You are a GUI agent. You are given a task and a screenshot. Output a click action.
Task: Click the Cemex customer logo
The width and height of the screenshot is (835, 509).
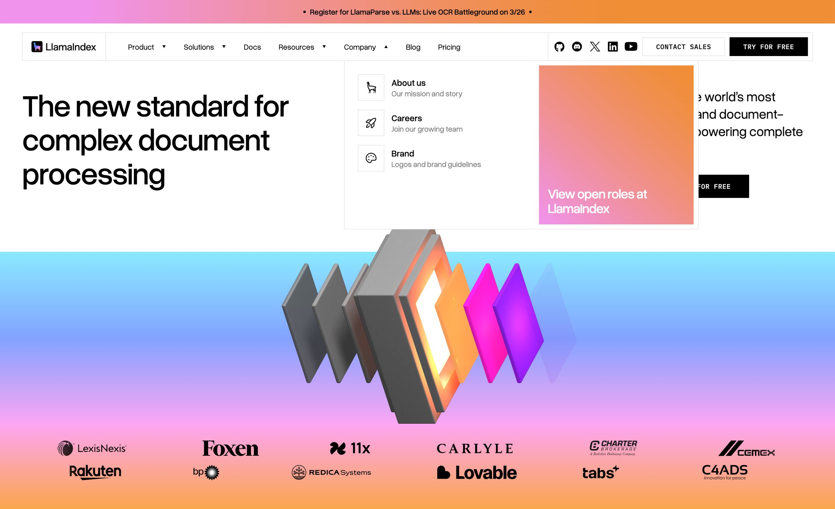[747, 448]
